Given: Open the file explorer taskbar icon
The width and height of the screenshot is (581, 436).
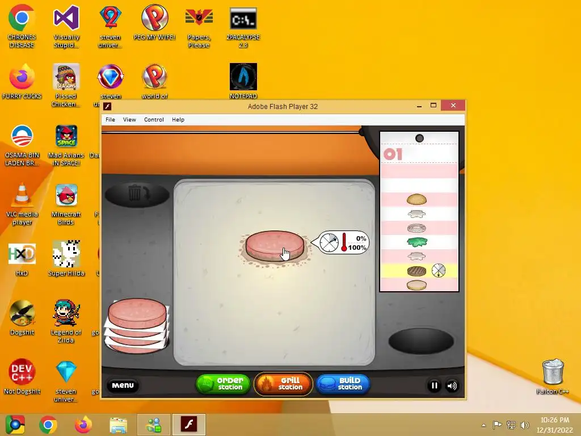Looking at the screenshot, I should (118, 425).
